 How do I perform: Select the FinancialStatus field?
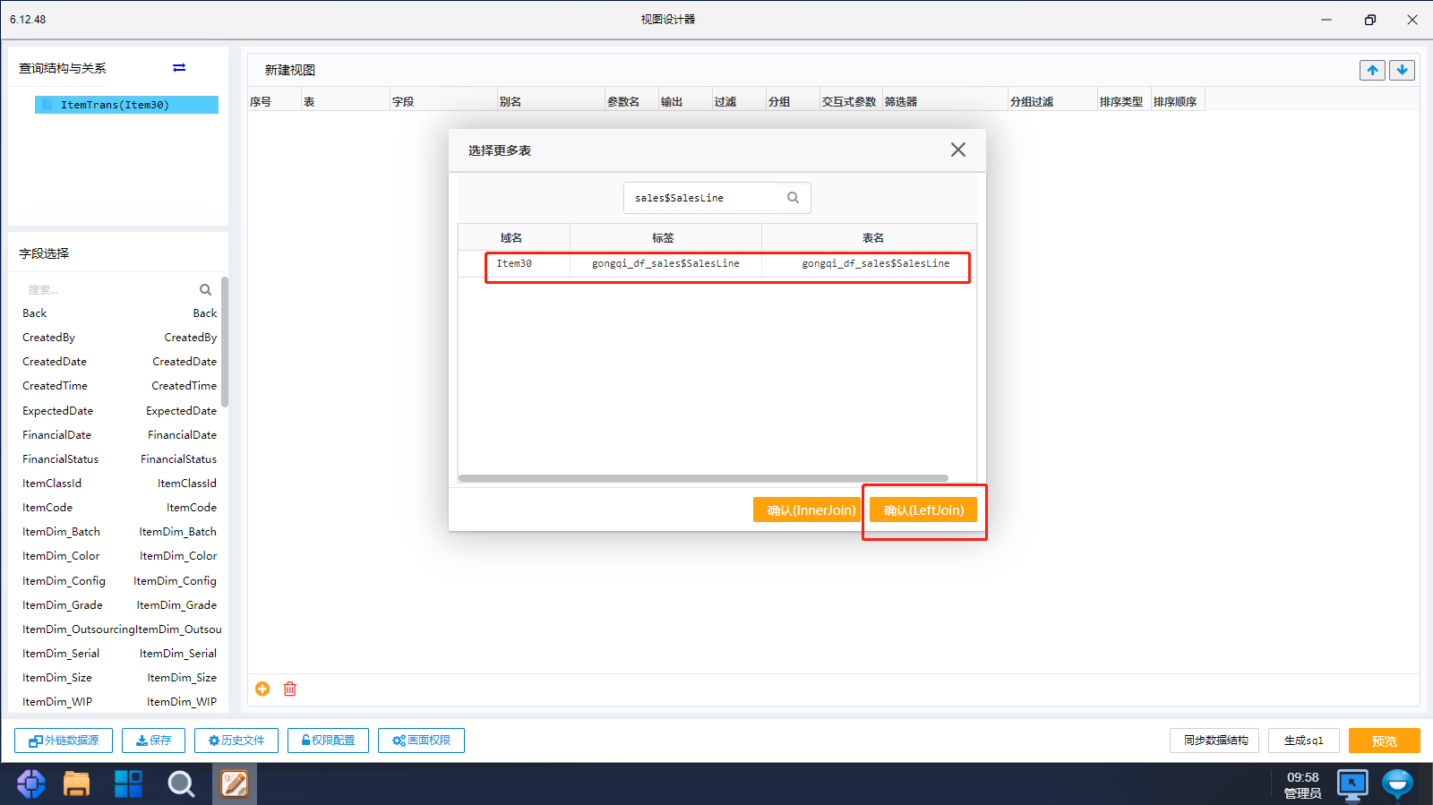119,459
